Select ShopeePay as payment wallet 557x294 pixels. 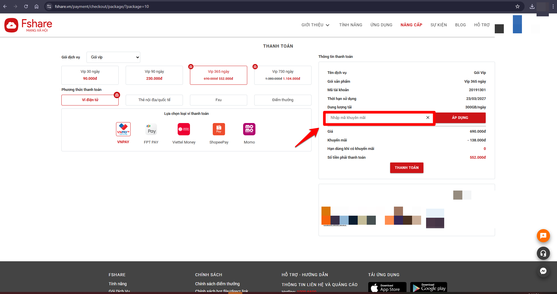[219, 129]
